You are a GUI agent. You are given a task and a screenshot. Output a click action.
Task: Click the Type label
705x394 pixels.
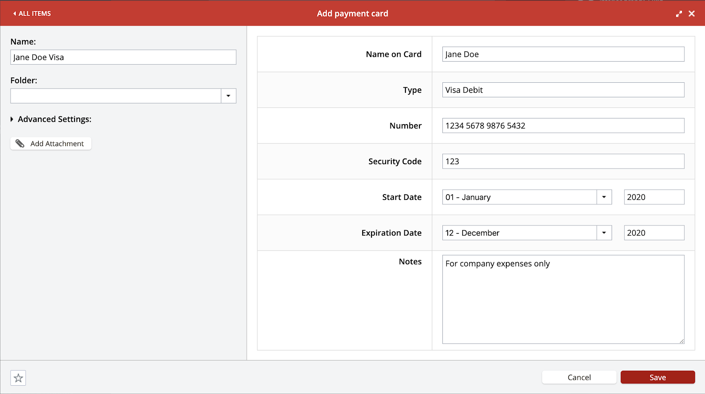tap(412, 90)
